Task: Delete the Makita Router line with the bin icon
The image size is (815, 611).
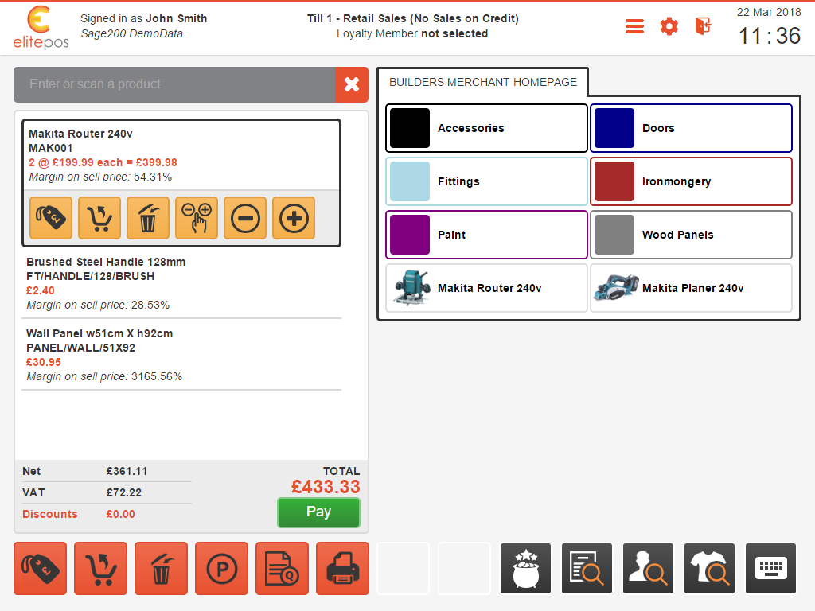Action: [x=148, y=218]
